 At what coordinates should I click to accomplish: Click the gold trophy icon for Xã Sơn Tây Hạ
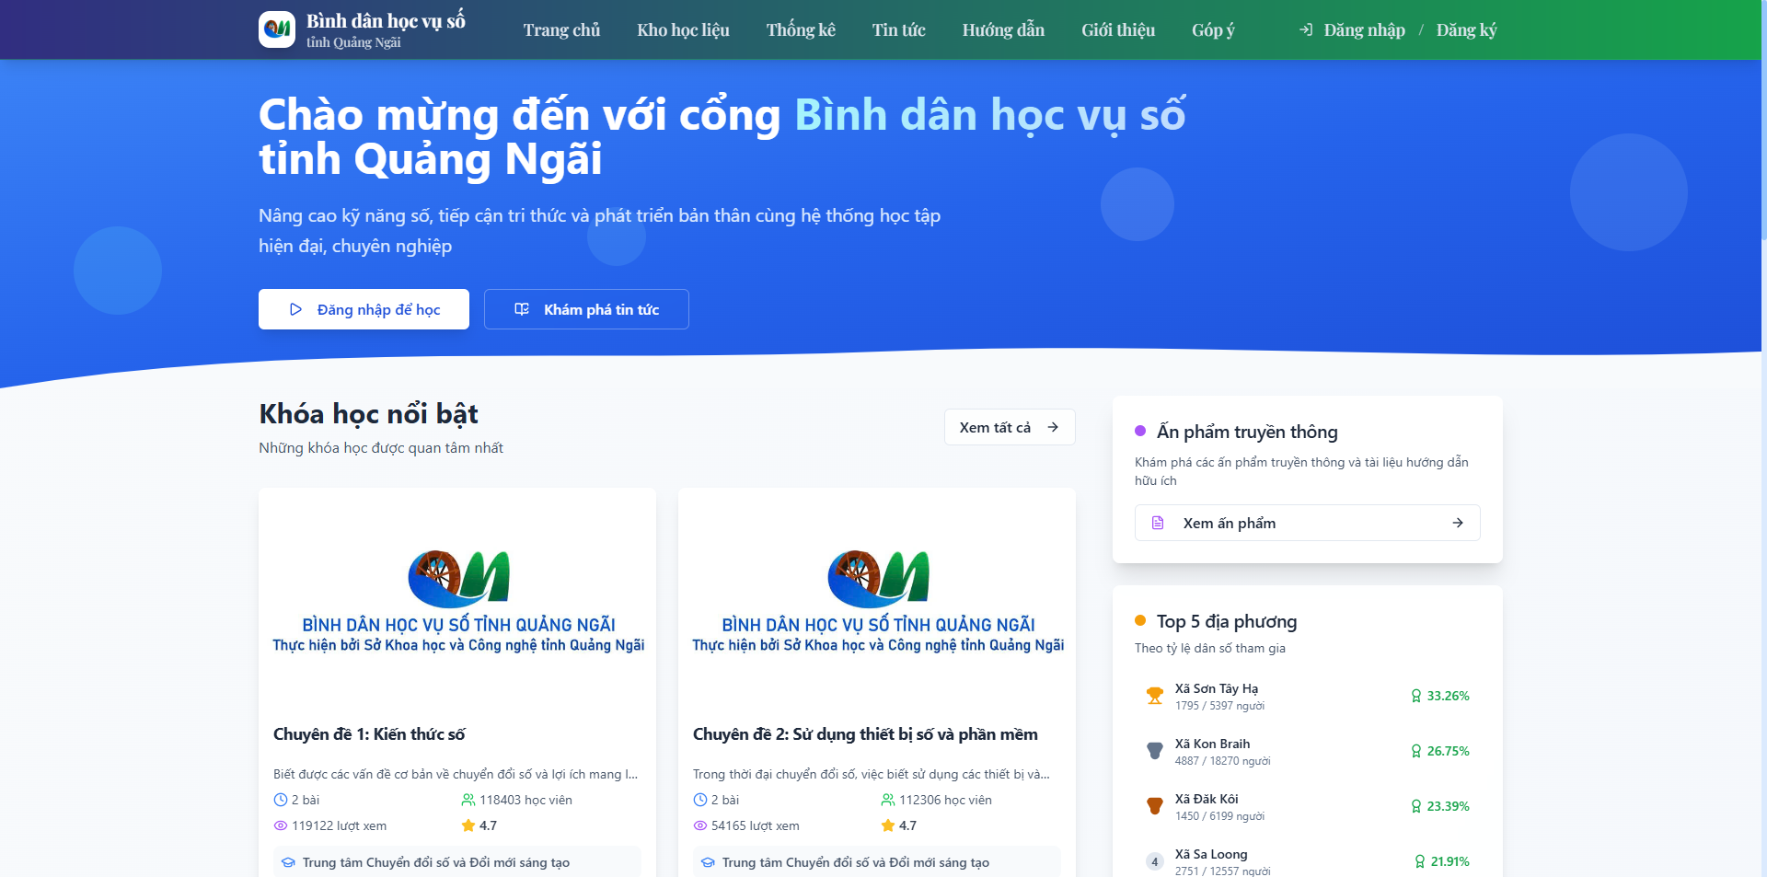pos(1154,696)
